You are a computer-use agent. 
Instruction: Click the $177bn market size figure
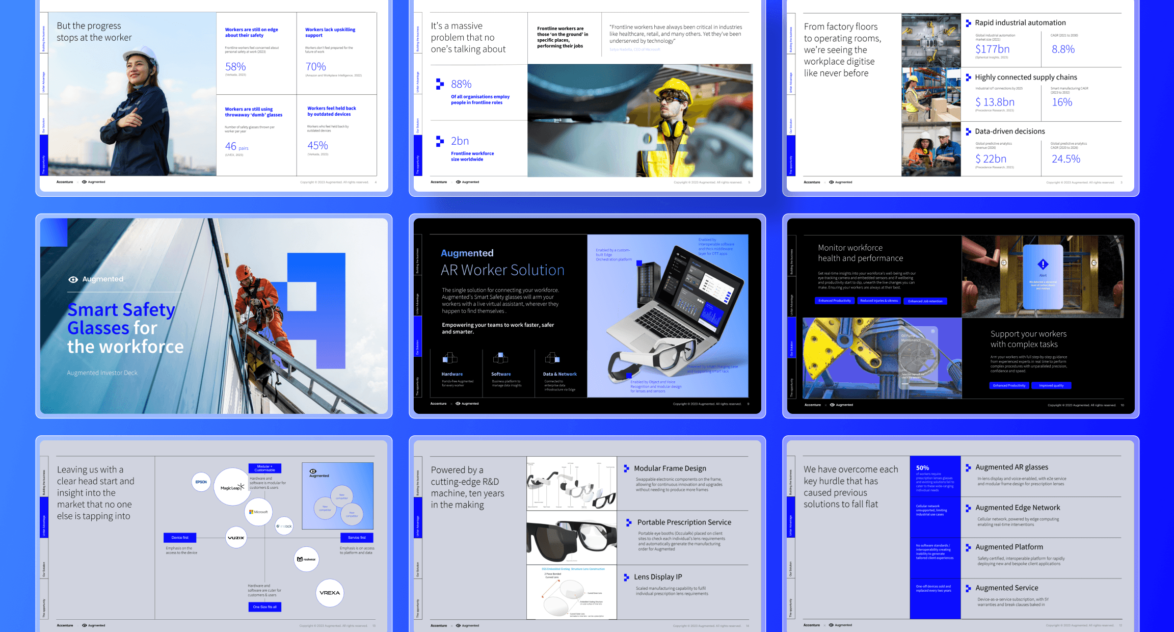pyautogui.click(x=992, y=49)
